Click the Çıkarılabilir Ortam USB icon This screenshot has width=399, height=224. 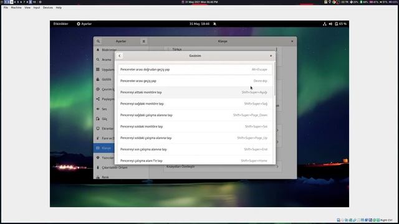pyautogui.click(x=98, y=167)
